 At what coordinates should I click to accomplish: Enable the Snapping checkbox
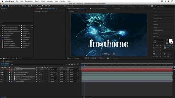pyautogui.click(x=65, y=6)
